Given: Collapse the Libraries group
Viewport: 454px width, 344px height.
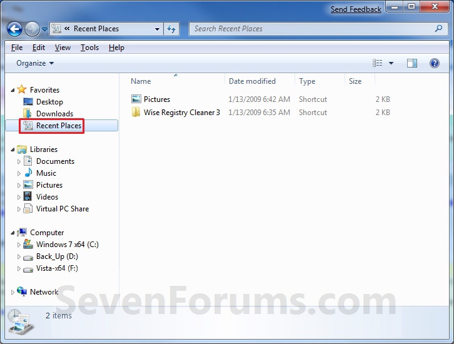Looking at the screenshot, I should pos(13,149).
